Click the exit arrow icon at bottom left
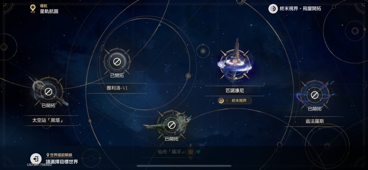368x170 pixels. point(36,159)
